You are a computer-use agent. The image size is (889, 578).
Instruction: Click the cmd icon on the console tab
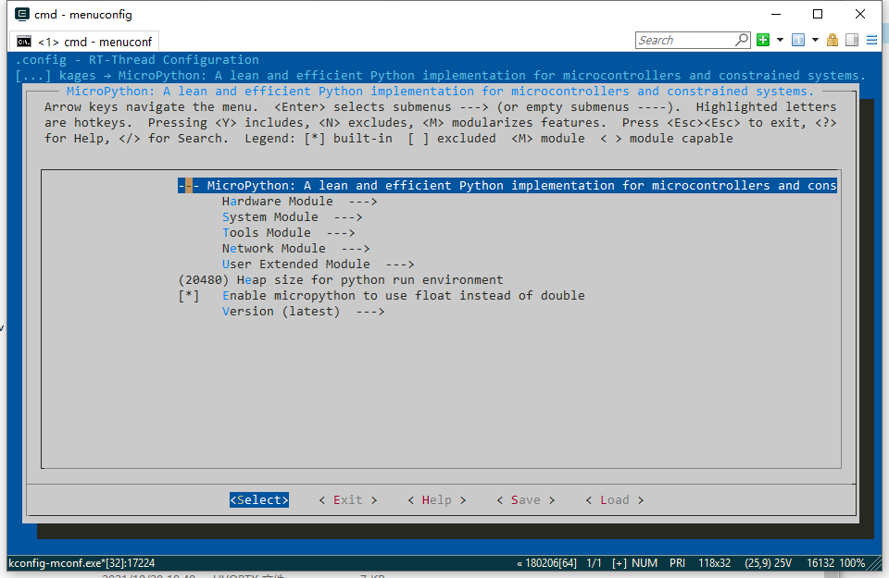pos(24,42)
